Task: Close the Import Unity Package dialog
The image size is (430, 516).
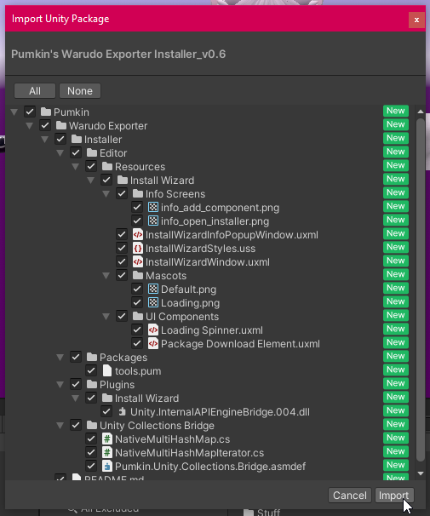Action: 416,20
